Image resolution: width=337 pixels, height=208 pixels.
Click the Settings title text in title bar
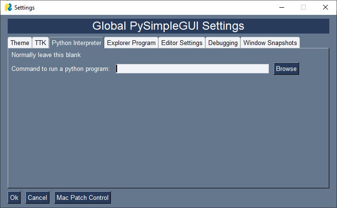24,8
